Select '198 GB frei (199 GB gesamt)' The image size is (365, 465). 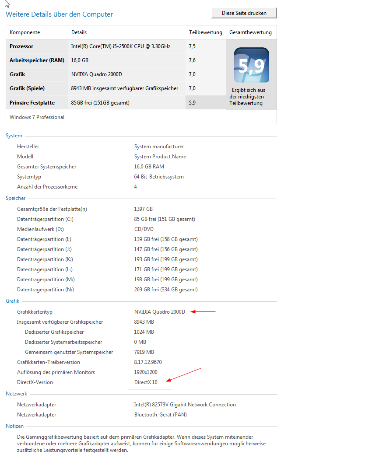pos(166,280)
